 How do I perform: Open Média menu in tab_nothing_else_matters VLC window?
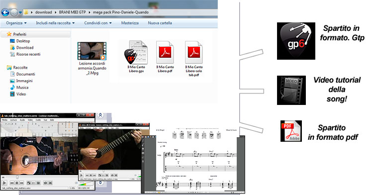[5, 120]
